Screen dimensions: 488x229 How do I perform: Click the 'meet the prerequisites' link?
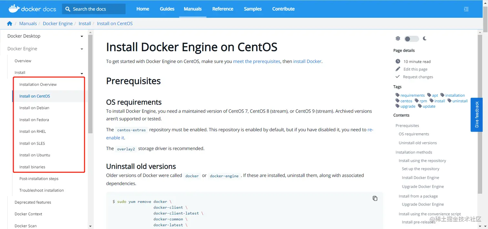point(257,61)
